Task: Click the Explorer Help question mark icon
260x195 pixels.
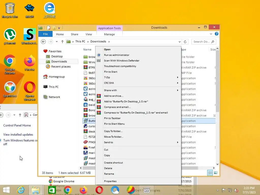Action: pyautogui.click(x=216, y=34)
